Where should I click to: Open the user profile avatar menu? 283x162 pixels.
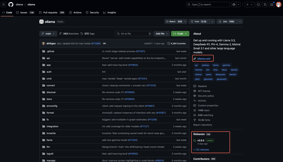pyautogui.click(x=279, y=4)
